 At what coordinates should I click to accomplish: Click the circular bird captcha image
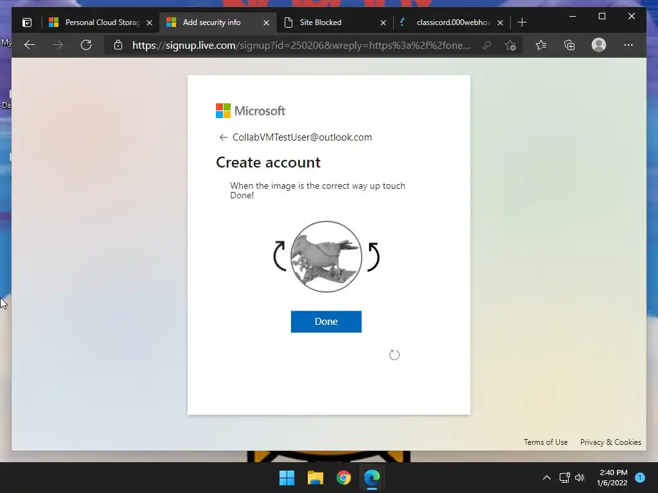[x=326, y=257]
